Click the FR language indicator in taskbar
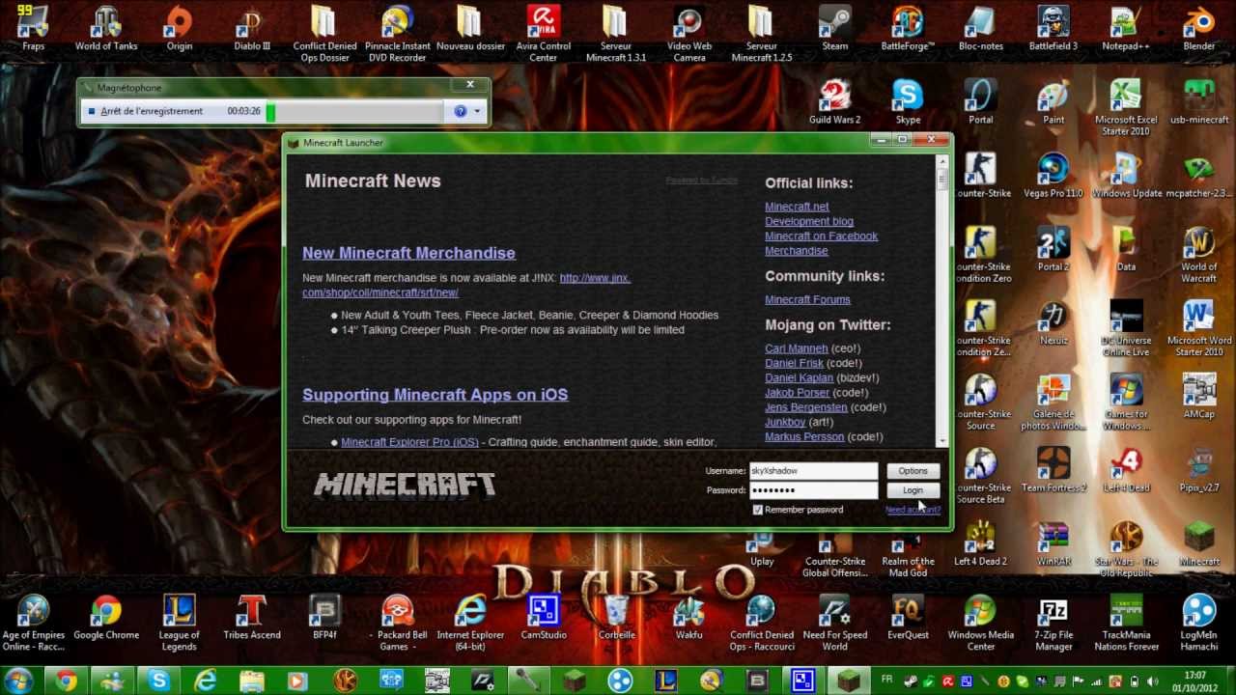Image resolution: width=1236 pixels, height=695 pixels. [x=887, y=680]
